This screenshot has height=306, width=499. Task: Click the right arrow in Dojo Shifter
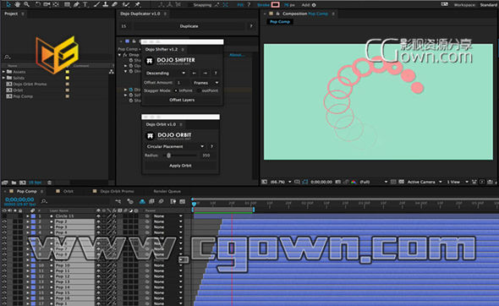pyautogui.click(x=205, y=74)
